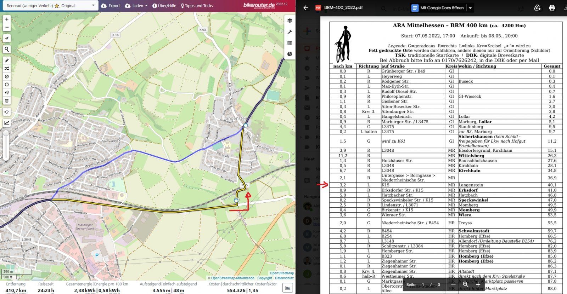The image size is (567, 294).
Task: Print the PDF with the printer icon
Action: point(552,8)
